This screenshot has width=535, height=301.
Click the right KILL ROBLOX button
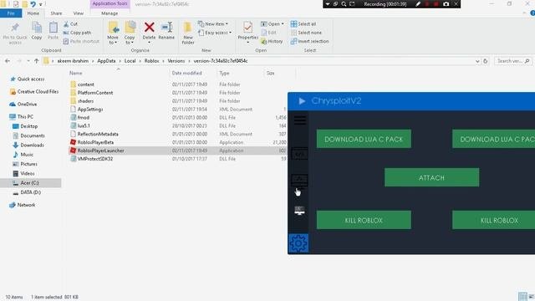click(494, 220)
